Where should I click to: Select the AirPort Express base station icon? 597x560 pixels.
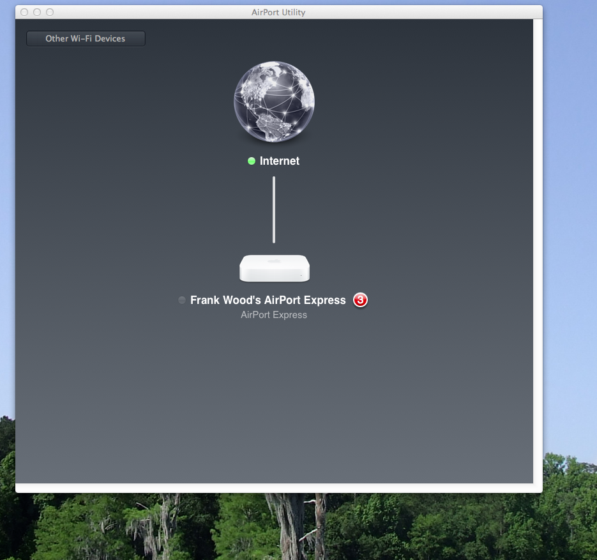pyautogui.click(x=275, y=268)
